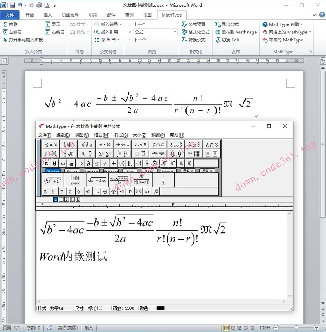This screenshot has height=332, width=326.
Task: Switch to Print Layout view in status bar
Action: pos(226,328)
